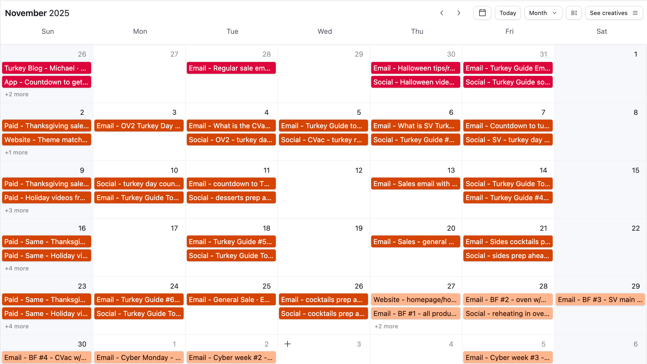Viewport: 647px width, 364px height.
Task: Click the See creatives button
Action: 608,13
